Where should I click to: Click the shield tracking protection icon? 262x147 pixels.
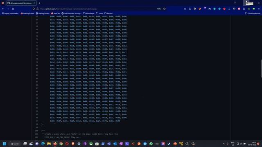pyautogui.click(x=34, y=9)
